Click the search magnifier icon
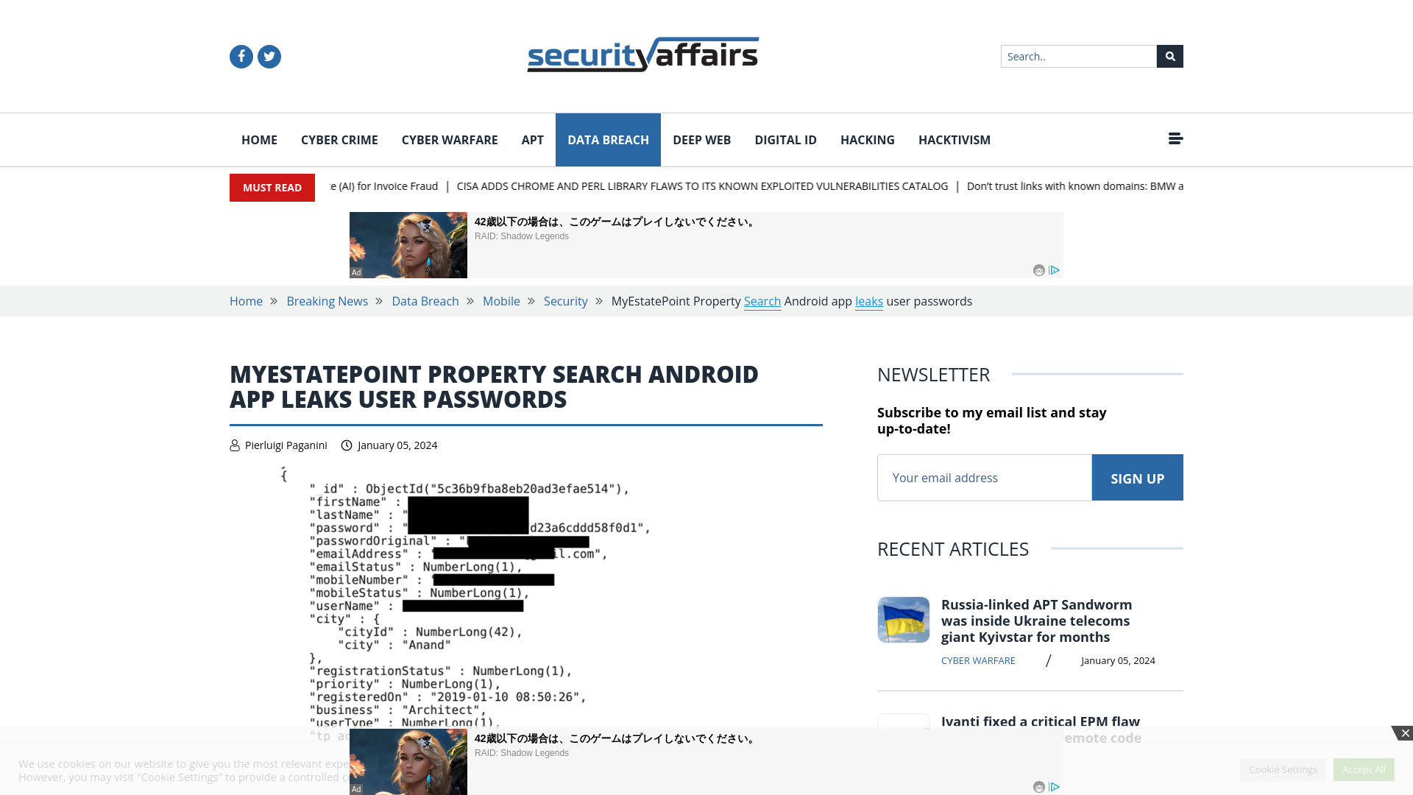Screen dimensions: 1413x795 [1169, 55]
